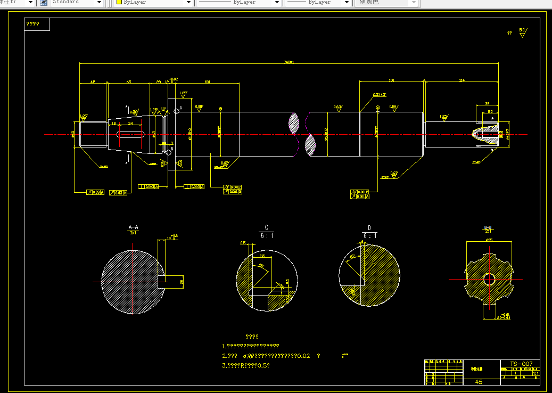The image size is (552, 393).
Task: Select the 1:1 scale cell in title block
Action: point(536,373)
